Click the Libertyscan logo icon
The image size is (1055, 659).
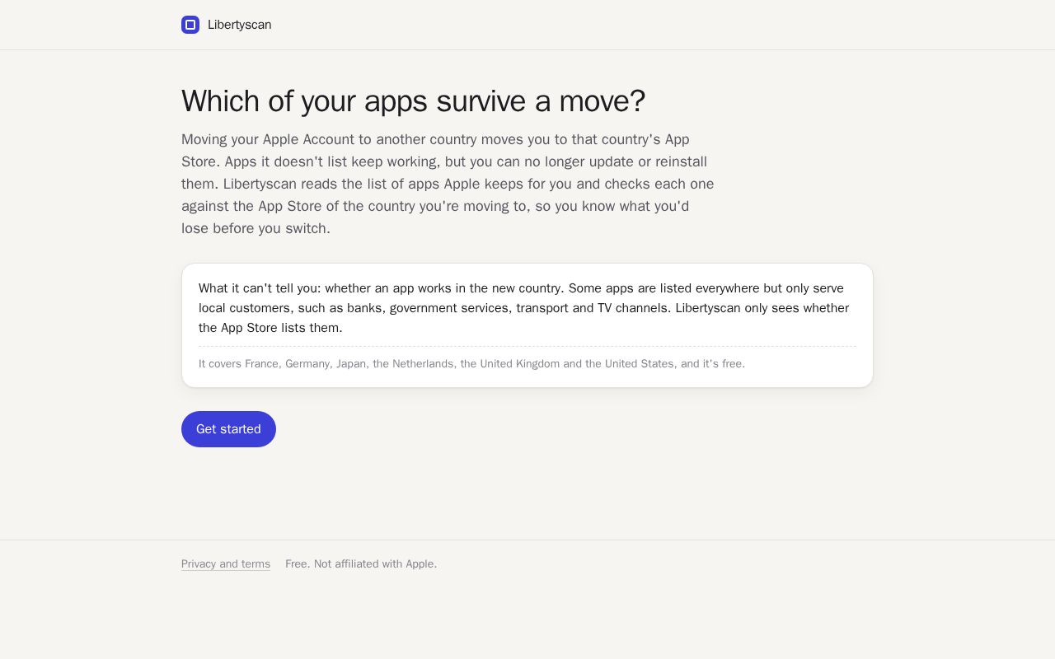[x=190, y=25]
